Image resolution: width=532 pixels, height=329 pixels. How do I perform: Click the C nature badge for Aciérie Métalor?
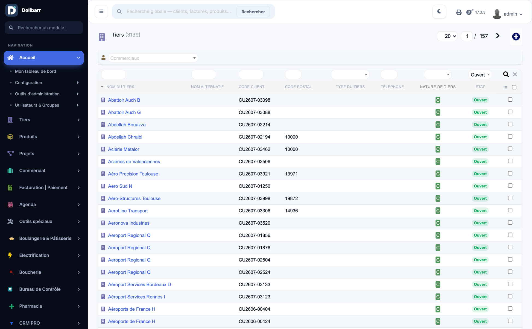(x=438, y=149)
